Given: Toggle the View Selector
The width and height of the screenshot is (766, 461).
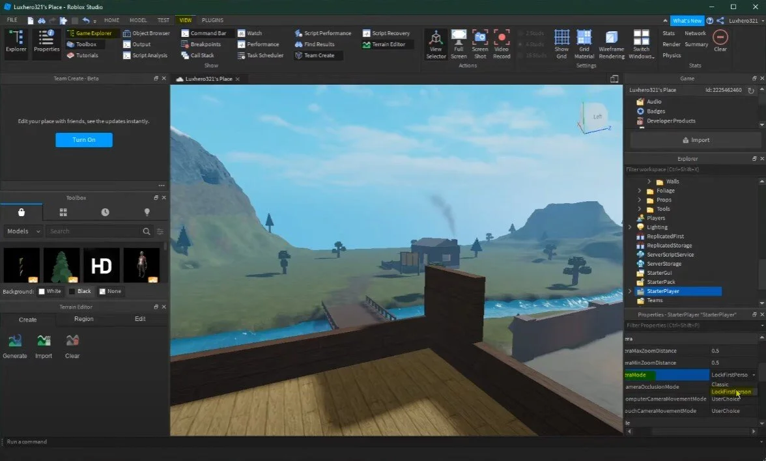Looking at the screenshot, I should point(436,44).
